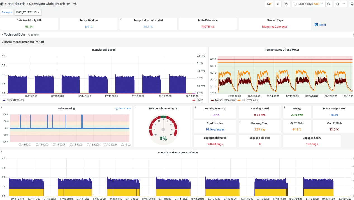Zoom out the time range with the magnifier icon

(329, 4)
